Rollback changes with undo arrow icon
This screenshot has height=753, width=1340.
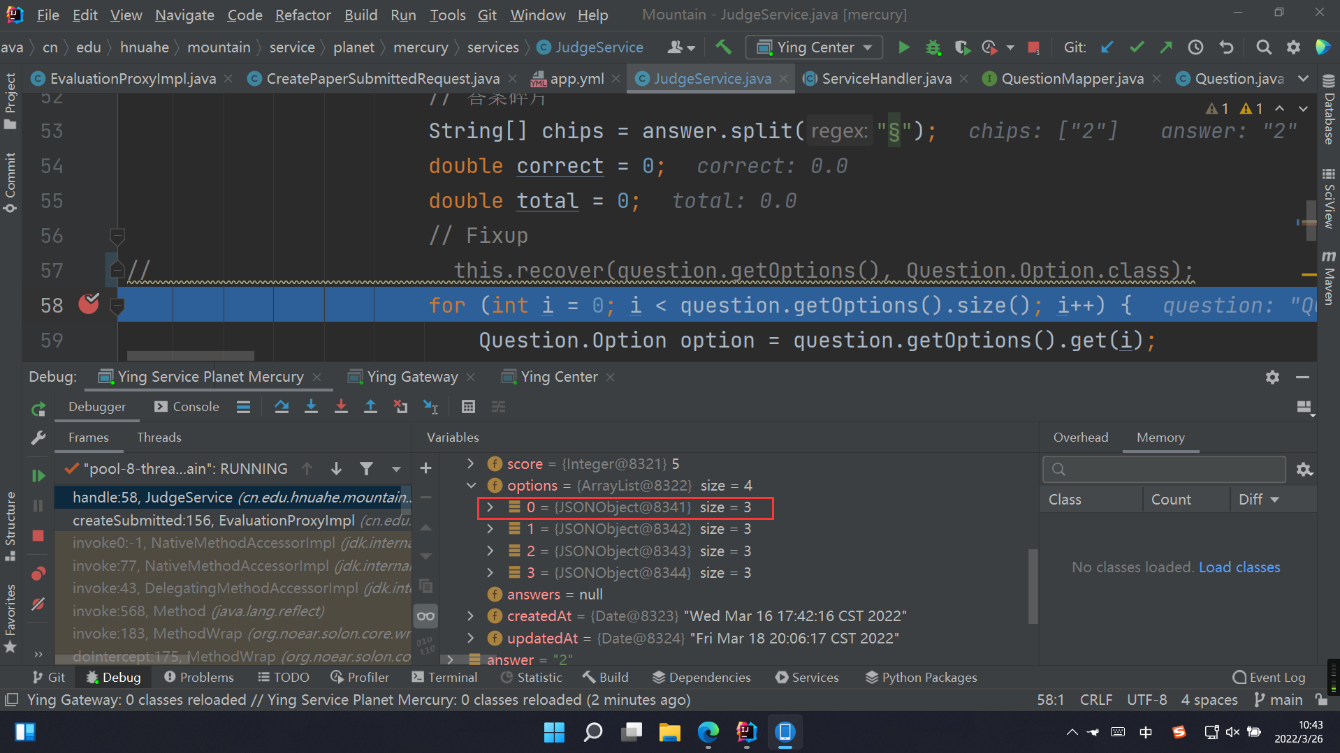[1226, 47]
